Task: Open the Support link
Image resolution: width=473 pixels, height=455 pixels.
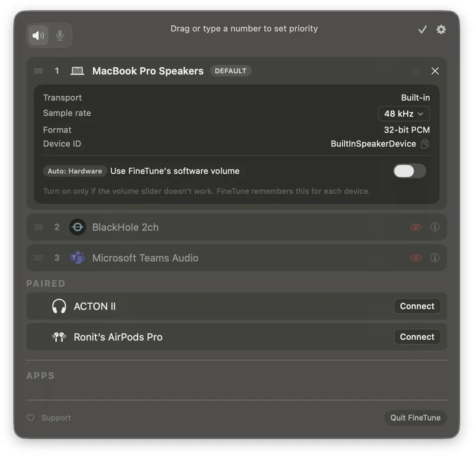Action: [x=56, y=418]
